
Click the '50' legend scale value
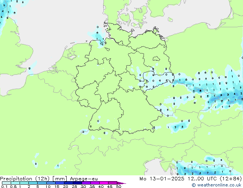[118, 186]
